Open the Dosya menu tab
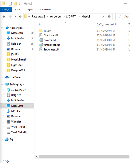 point(6,10)
